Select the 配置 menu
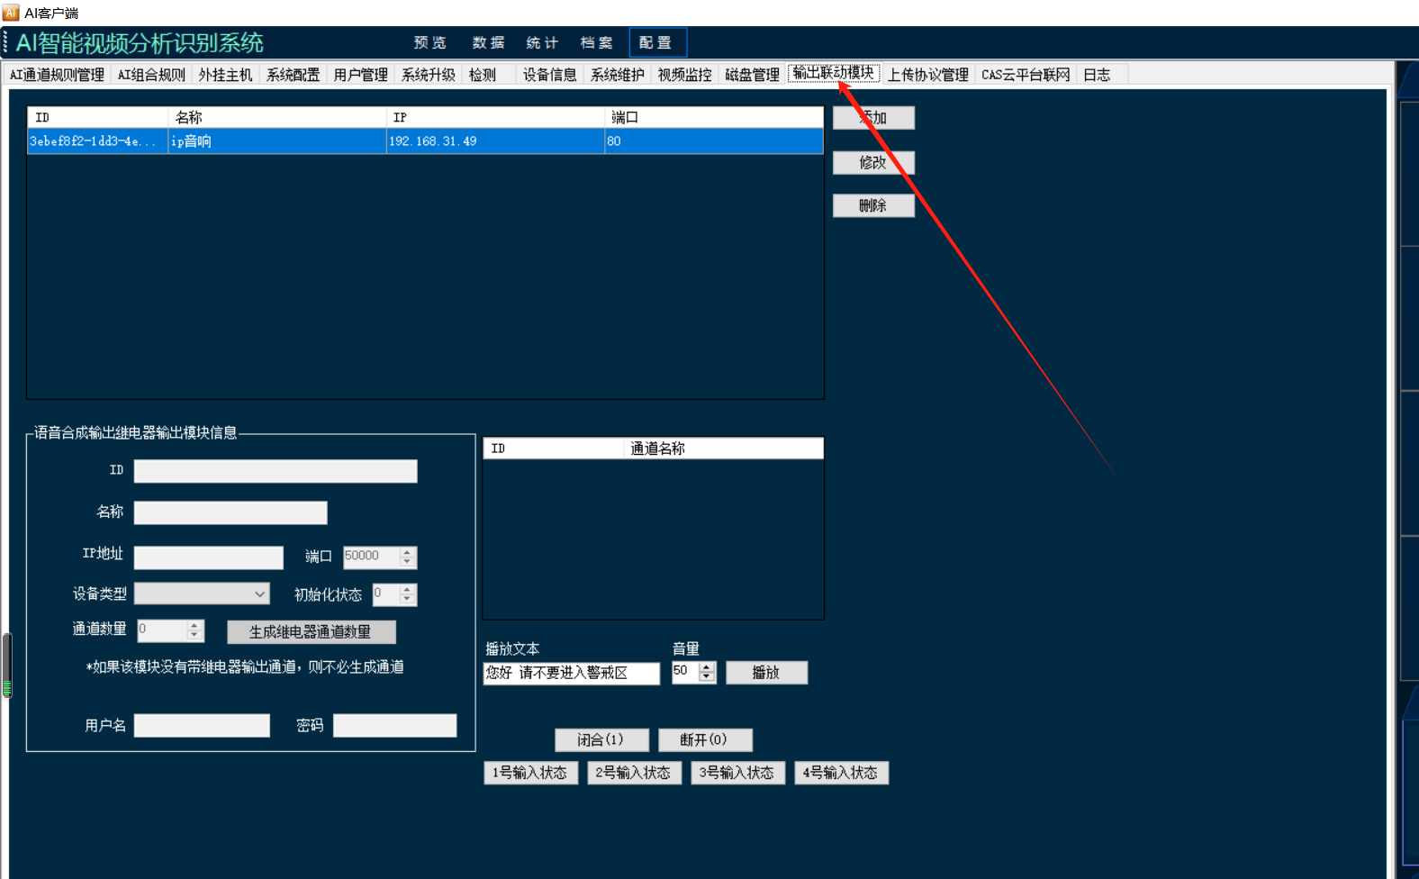The width and height of the screenshot is (1419, 879). point(657,42)
